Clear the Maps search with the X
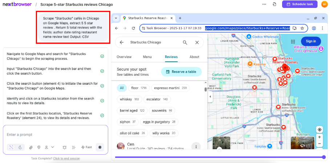330x163 pixels. (197, 42)
